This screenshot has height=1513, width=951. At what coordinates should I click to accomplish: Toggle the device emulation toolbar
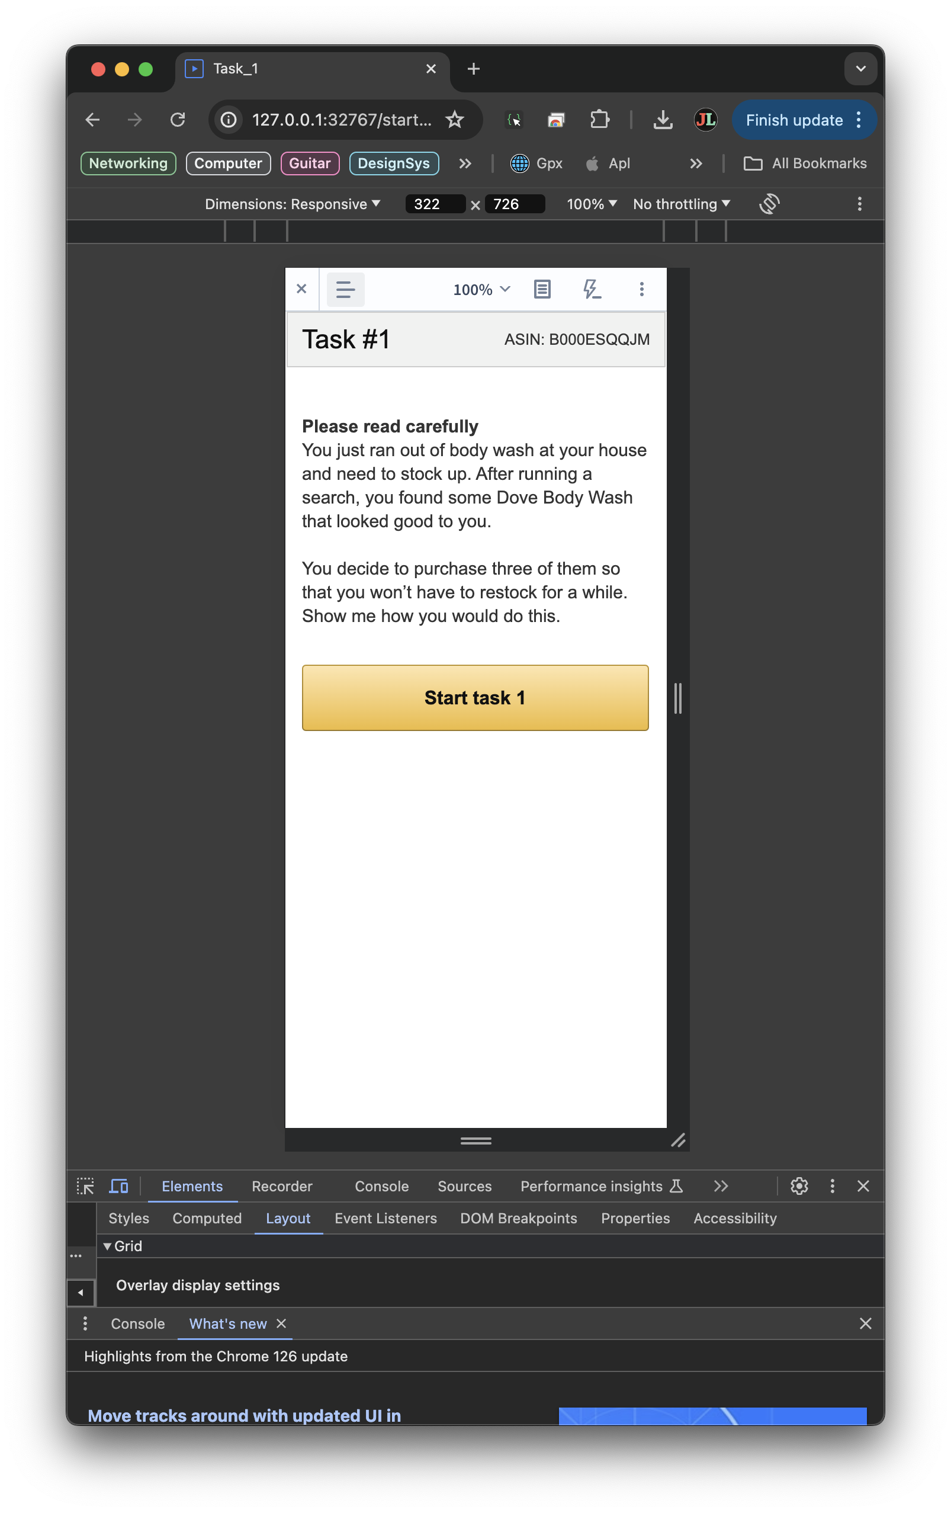pyautogui.click(x=117, y=1185)
